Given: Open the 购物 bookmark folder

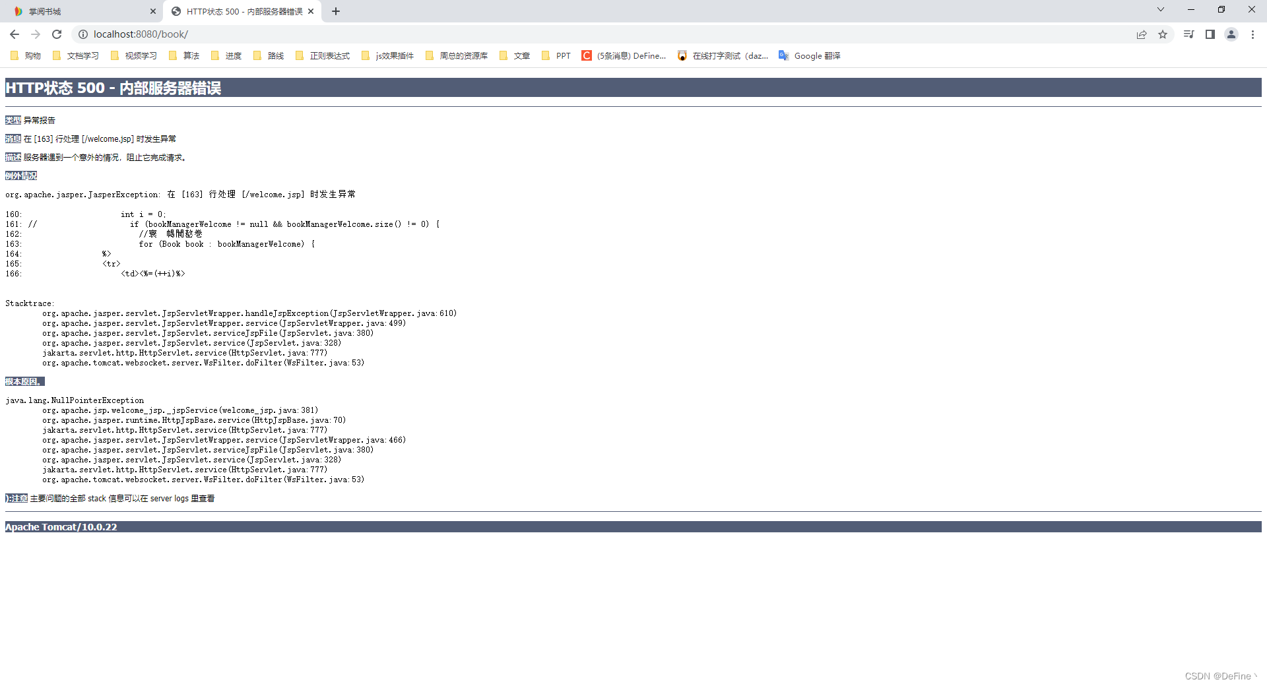Looking at the screenshot, I should [x=26, y=55].
